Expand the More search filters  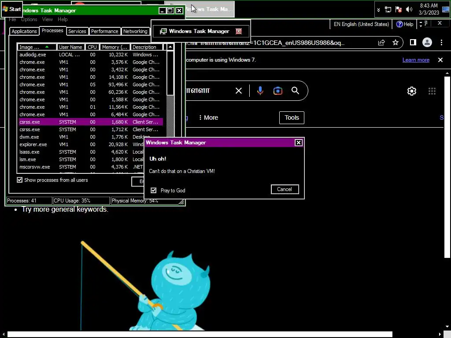[208, 118]
